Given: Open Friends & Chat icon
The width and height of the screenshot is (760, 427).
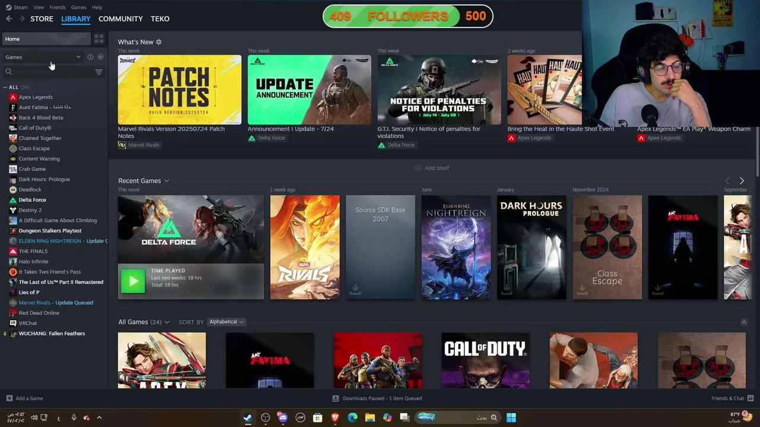Looking at the screenshot, I should [750, 399].
